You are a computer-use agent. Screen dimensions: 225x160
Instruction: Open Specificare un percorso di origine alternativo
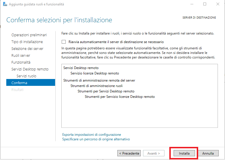[x=96, y=139]
